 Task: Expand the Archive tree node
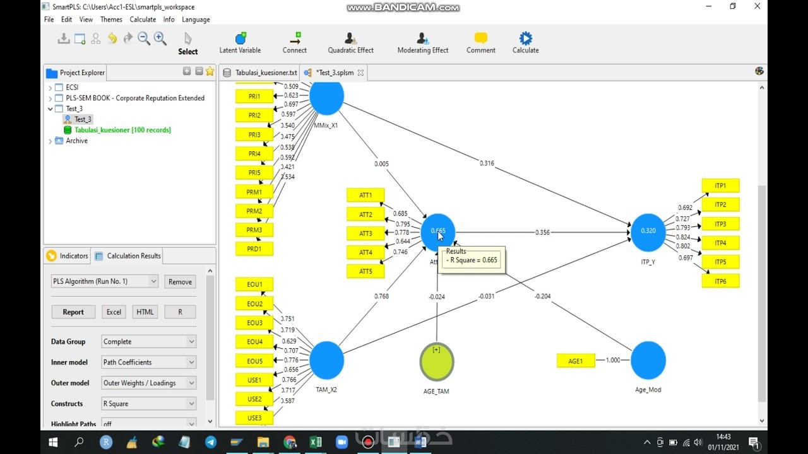[50, 141]
